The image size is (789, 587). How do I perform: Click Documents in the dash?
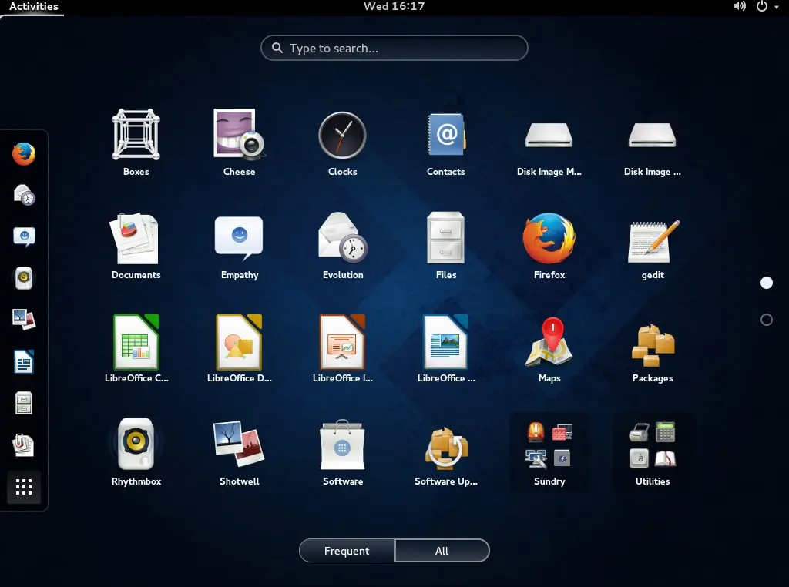coord(24,445)
